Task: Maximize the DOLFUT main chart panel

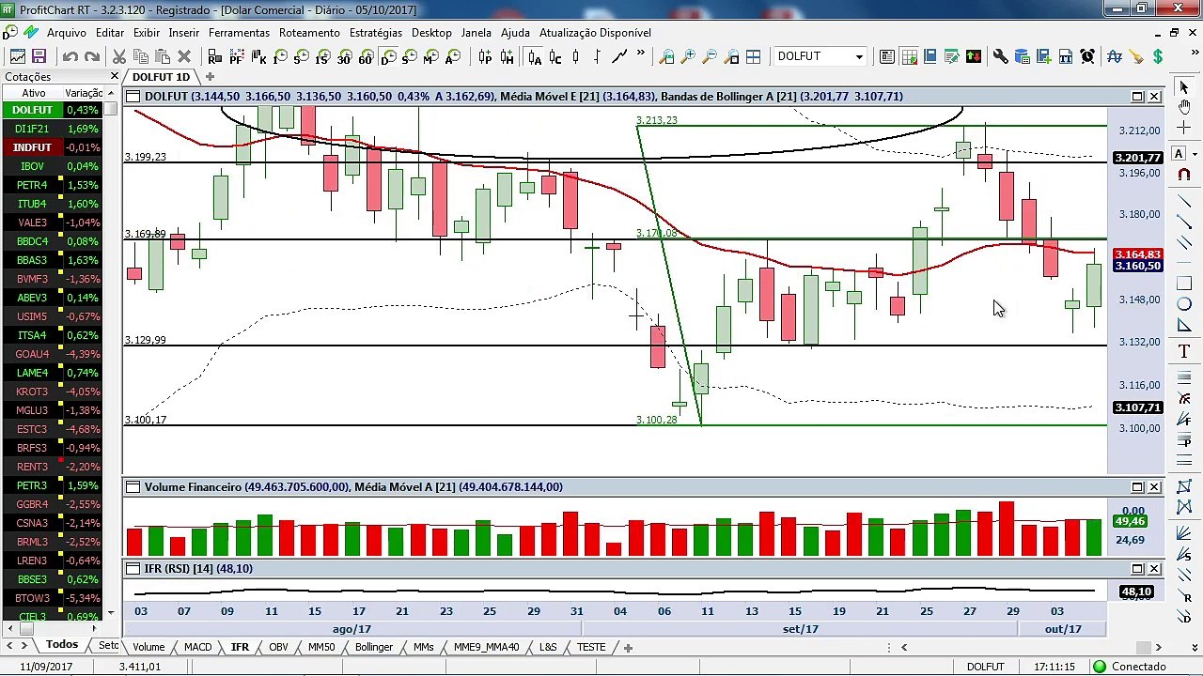Action: 1137,97
